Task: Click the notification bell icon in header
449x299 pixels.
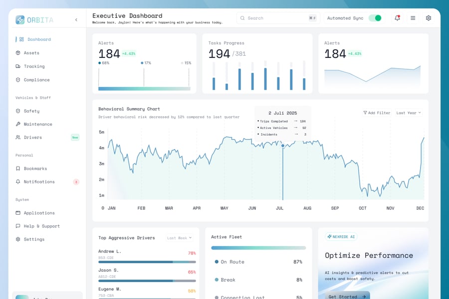Action: pyautogui.click(x=397, y=18)
